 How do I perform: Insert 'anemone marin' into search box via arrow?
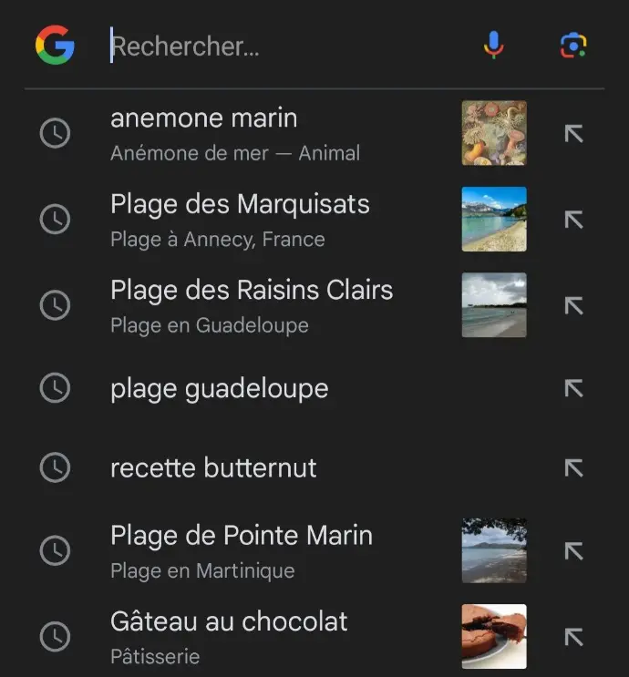(573, 134)
